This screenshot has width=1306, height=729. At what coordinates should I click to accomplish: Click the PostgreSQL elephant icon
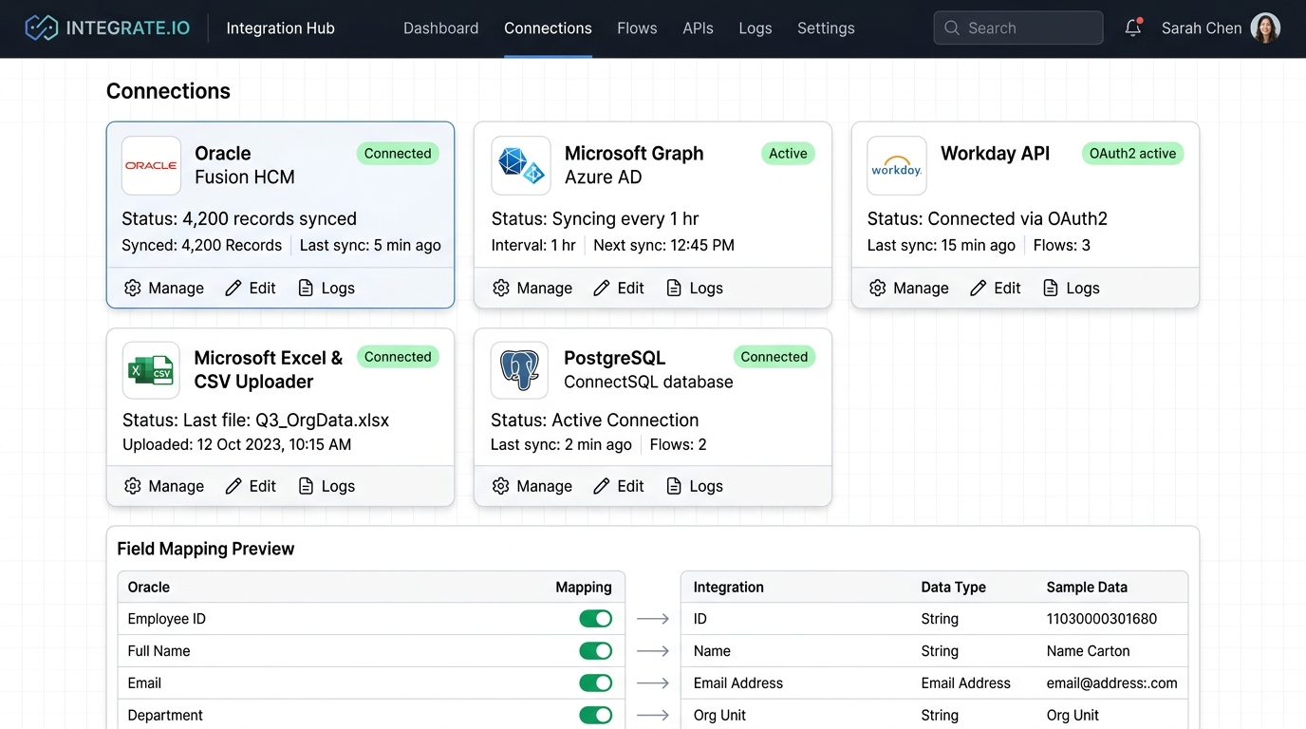coord(519,370)
